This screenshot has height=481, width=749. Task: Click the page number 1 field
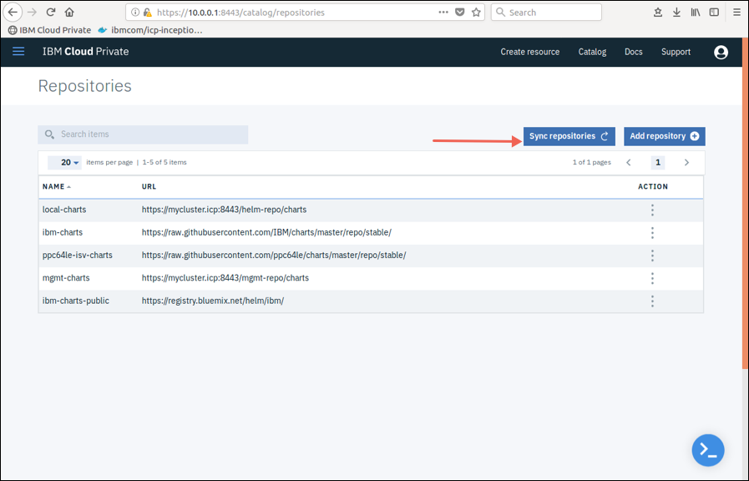[x=658, y=162]
